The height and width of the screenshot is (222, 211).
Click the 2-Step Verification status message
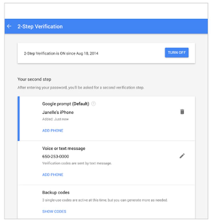tap(61, 53)
